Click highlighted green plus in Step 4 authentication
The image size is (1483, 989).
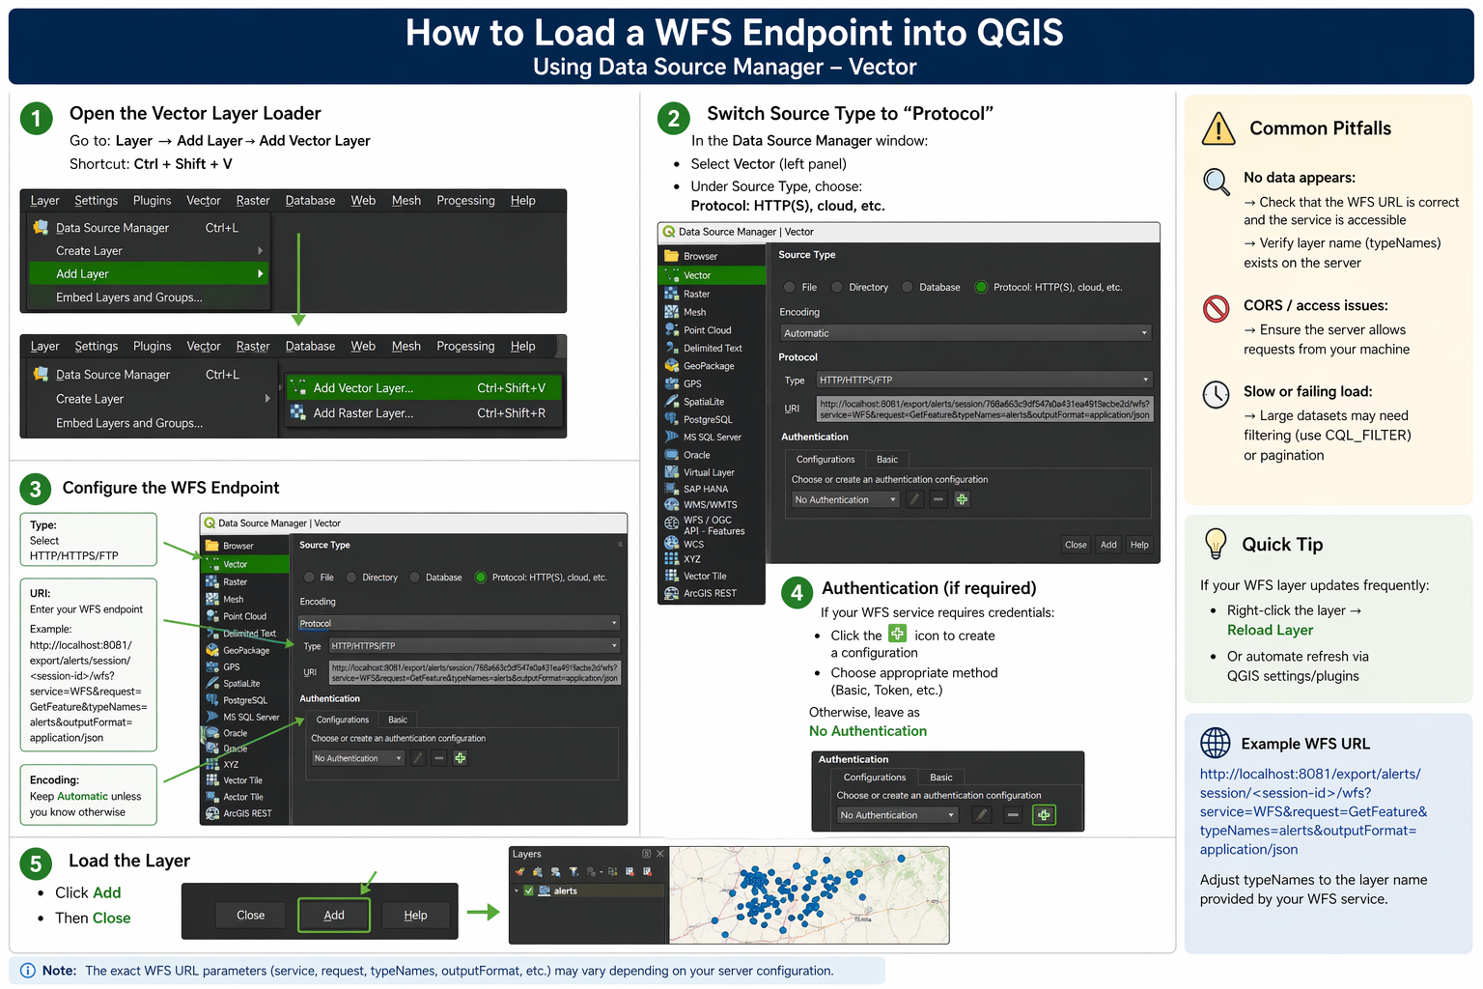(1044, 815)
